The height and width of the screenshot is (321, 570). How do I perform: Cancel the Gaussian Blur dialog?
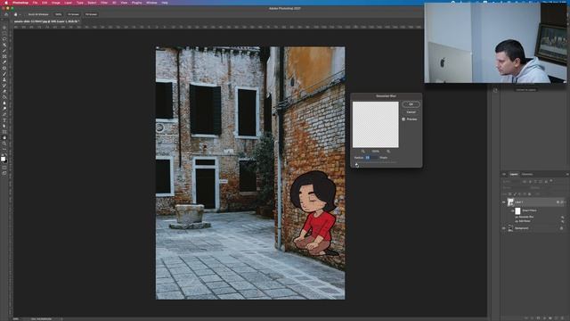click(411, 112)
